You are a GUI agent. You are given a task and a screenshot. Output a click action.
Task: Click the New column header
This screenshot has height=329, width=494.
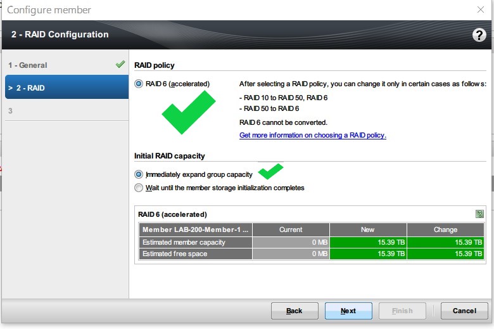[x=368, y=229]
